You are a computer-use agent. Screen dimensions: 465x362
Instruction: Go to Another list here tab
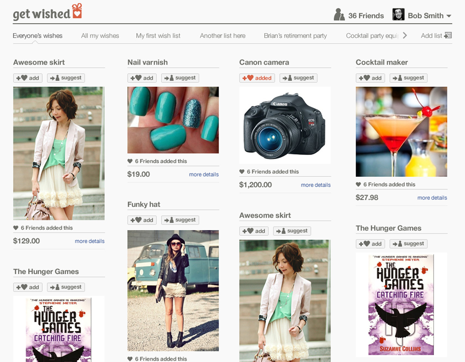click(x=222, y=36)
